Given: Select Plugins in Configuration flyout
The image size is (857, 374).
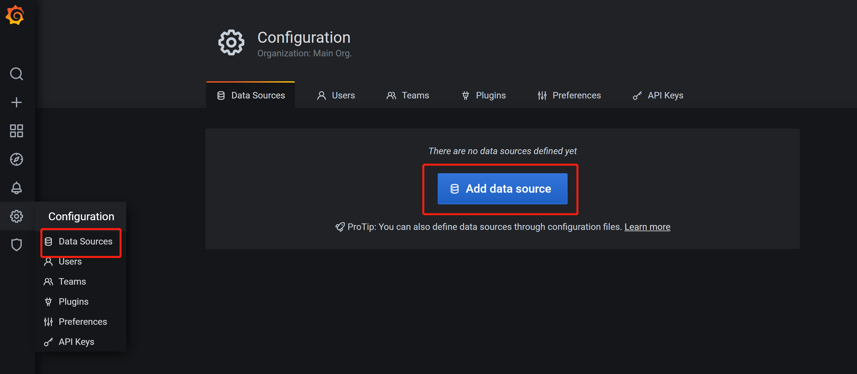Looking at the screenshot, I should (81, 302).
